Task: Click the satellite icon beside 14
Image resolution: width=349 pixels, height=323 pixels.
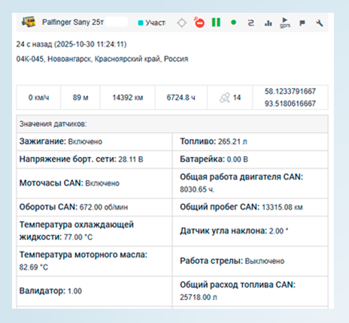Action: tap(225, 98)
